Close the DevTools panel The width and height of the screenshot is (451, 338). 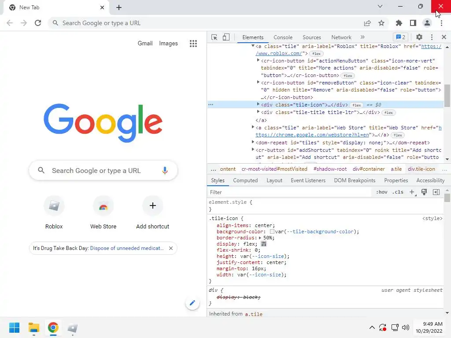[x=444, y=37]
